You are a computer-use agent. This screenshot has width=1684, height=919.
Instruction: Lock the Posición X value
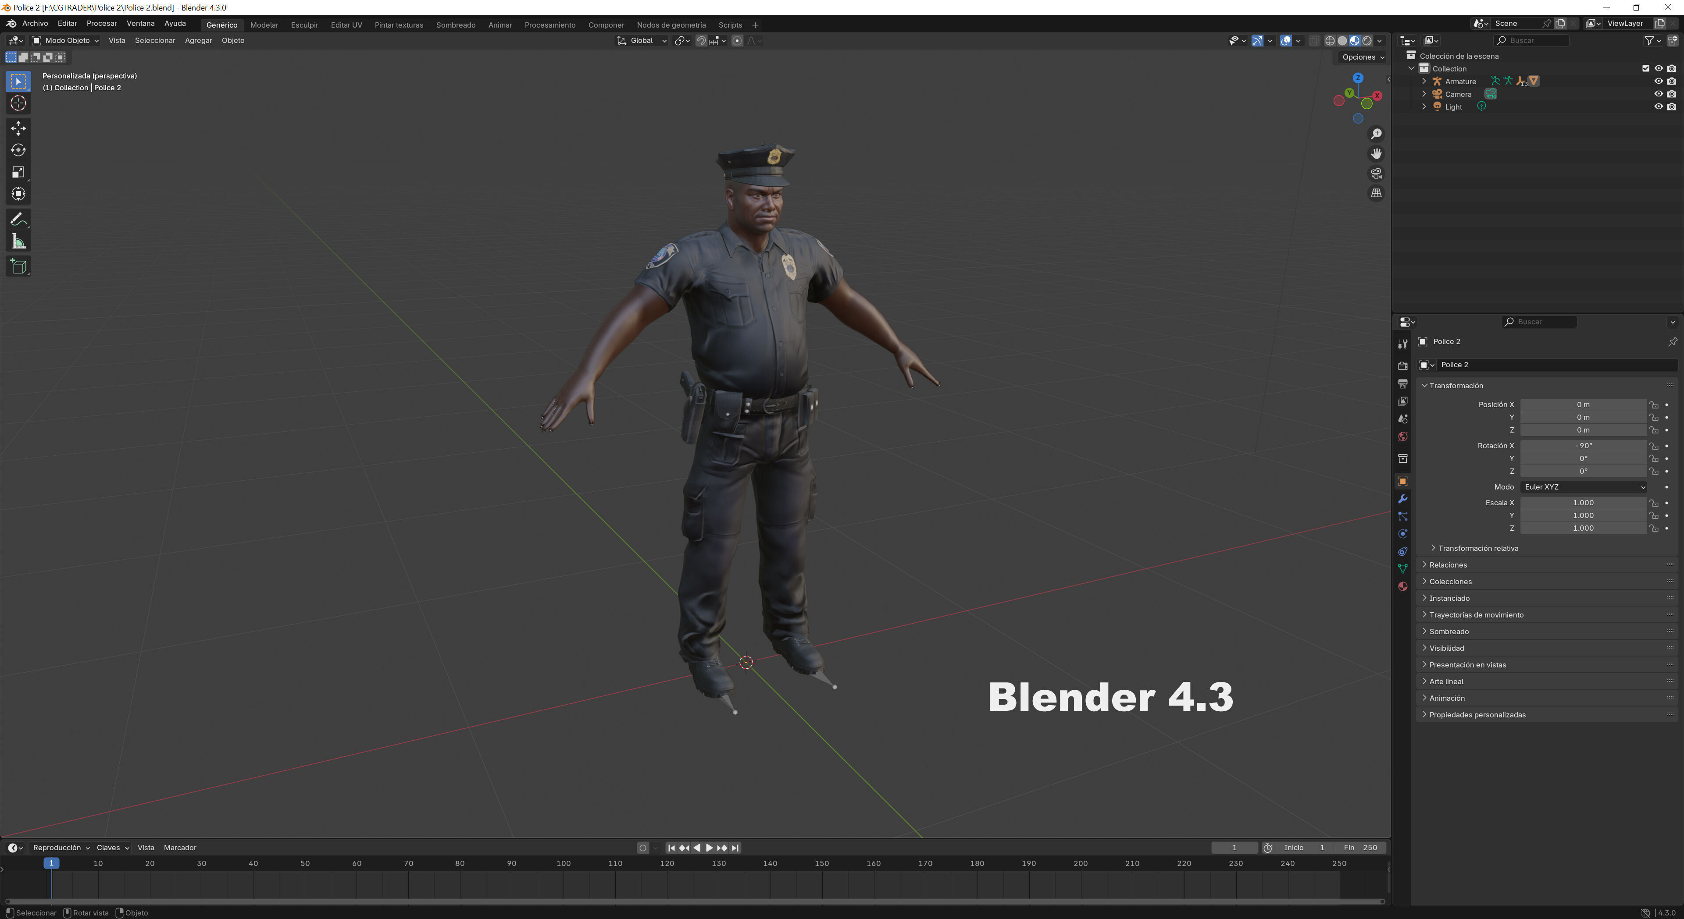point(1653,405)
